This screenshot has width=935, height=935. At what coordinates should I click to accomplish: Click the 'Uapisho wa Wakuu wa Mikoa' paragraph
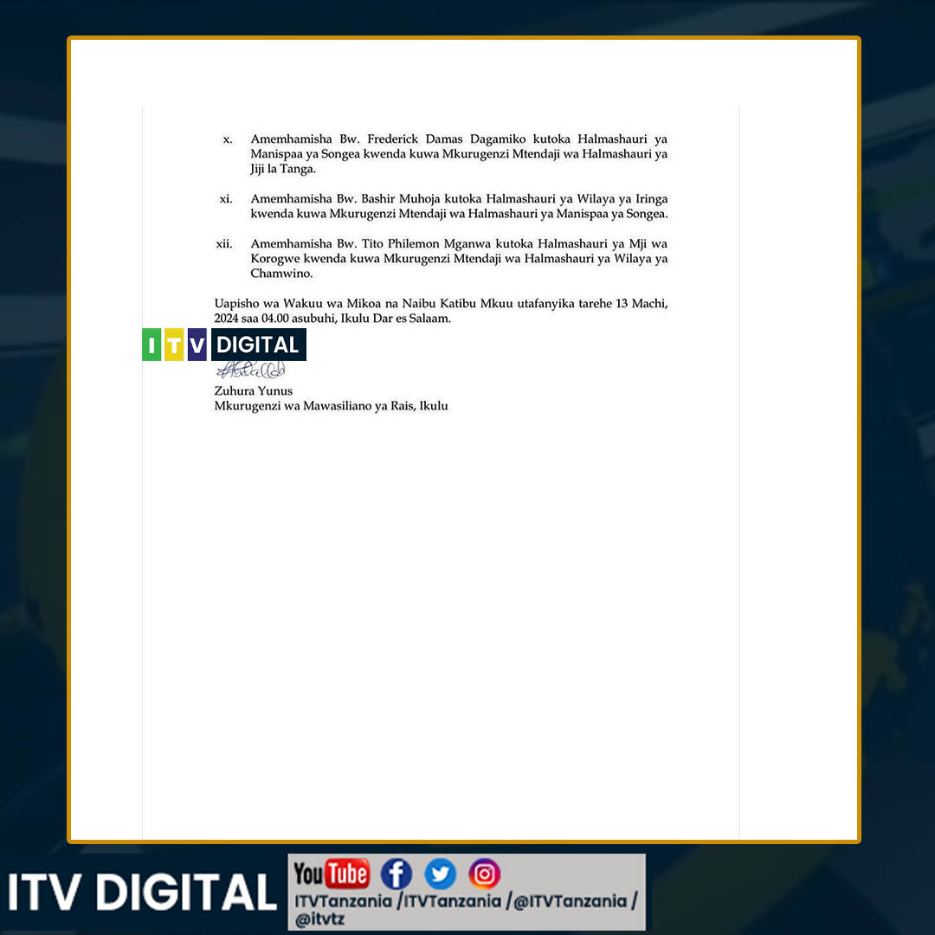[441, 311]
